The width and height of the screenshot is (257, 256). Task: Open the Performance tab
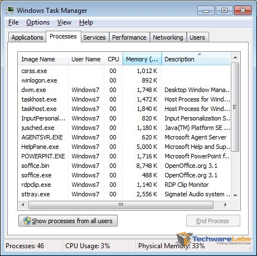(x=129, y=37)
